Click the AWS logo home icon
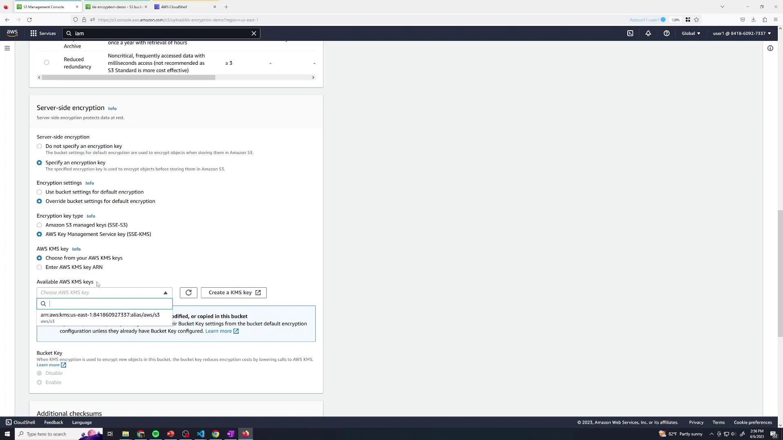This screenshot has height=440, width=783. pos(12,33)
